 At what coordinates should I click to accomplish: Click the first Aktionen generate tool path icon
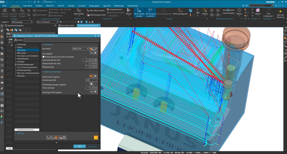pyautogui.click(x=48, y=138)
